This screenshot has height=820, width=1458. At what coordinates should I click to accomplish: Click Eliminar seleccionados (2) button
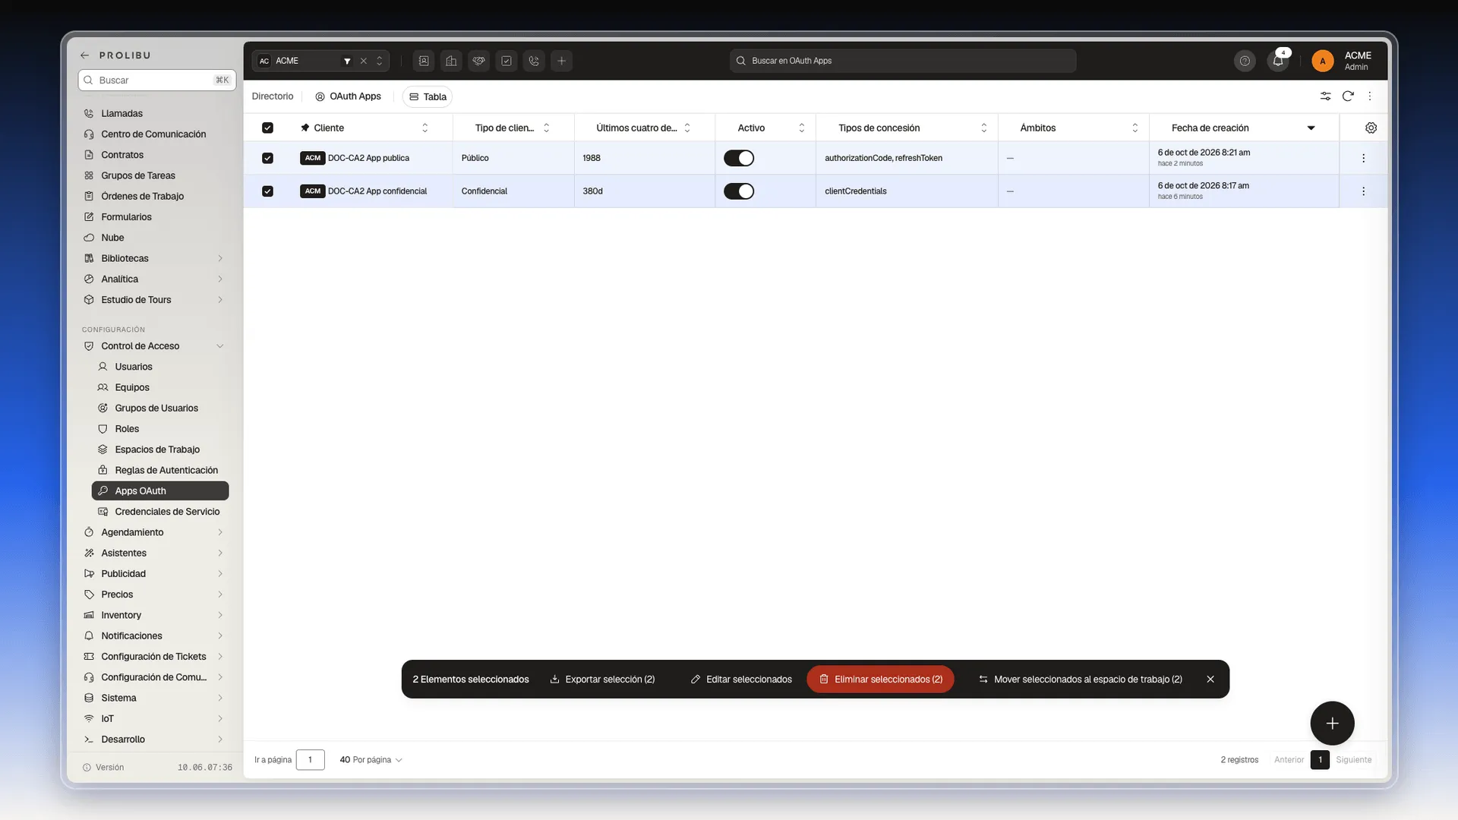click(880, 679)
